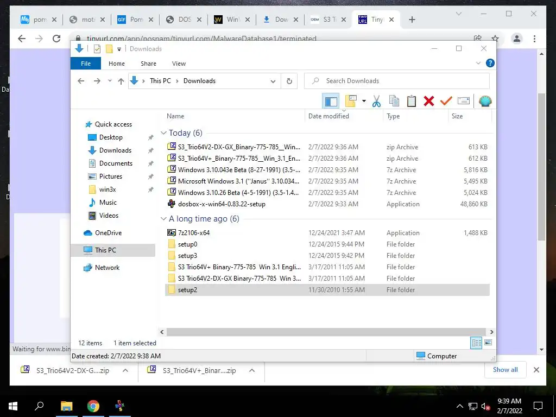Image resolution: width=556 pixels, height=417 pixels.
Task: Open the Share ribbon tab
Action: coord(148,64)
